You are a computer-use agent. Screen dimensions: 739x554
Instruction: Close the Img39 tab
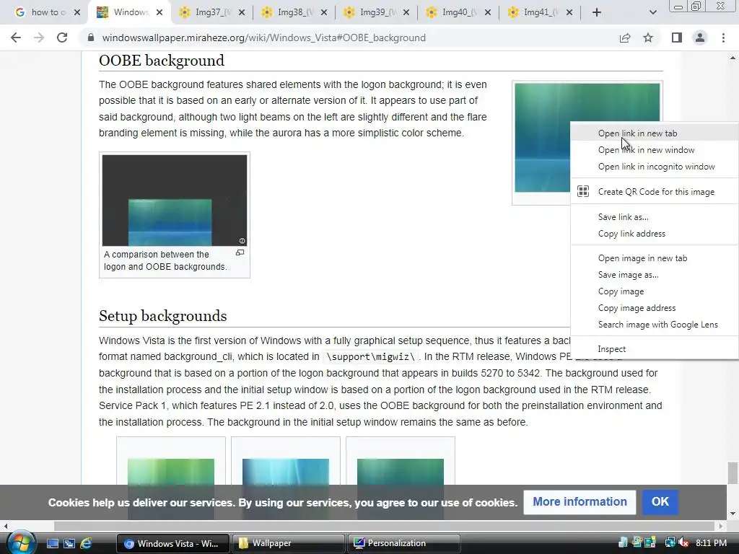(406, 12)
